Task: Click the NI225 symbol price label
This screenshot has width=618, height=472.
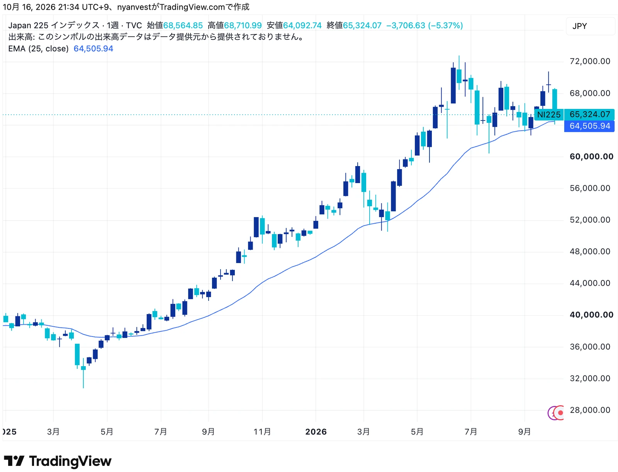Action: click(548, 115)
